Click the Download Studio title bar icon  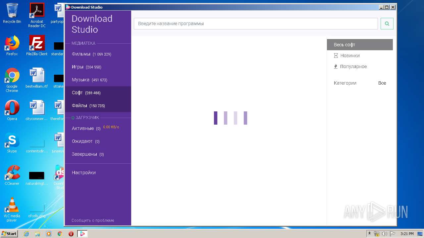68,7
